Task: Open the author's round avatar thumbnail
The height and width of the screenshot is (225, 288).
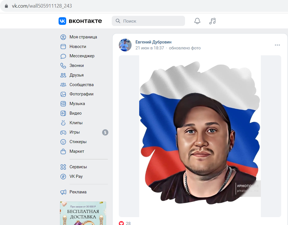Action: [x=125, y=45]
